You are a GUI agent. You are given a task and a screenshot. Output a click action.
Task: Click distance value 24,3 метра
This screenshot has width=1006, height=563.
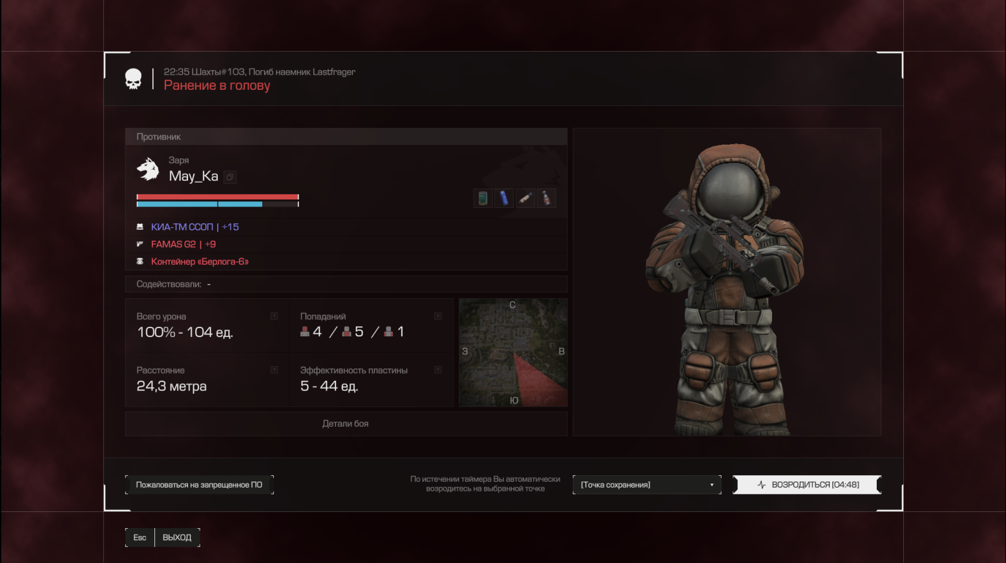(171, 386)
